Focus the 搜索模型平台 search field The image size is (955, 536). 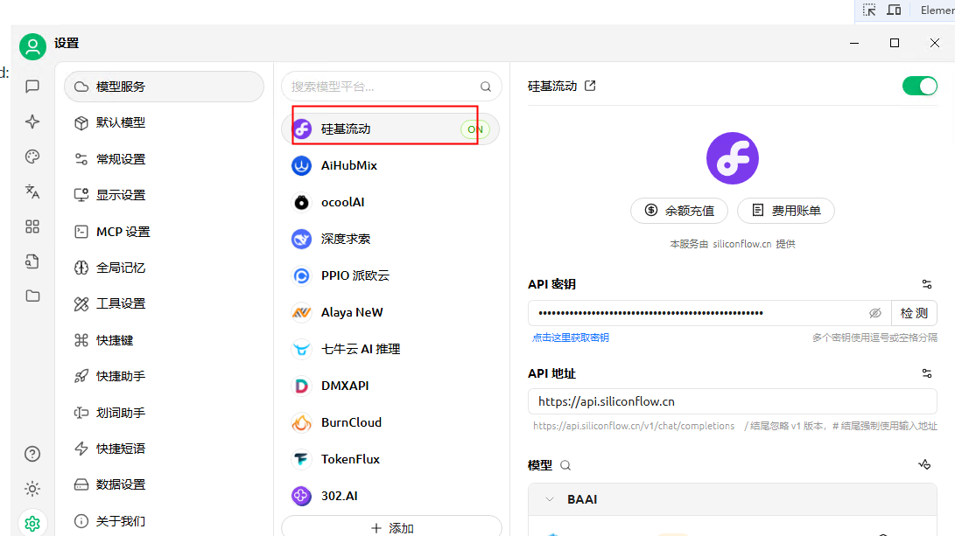click(x=391, y=87)
